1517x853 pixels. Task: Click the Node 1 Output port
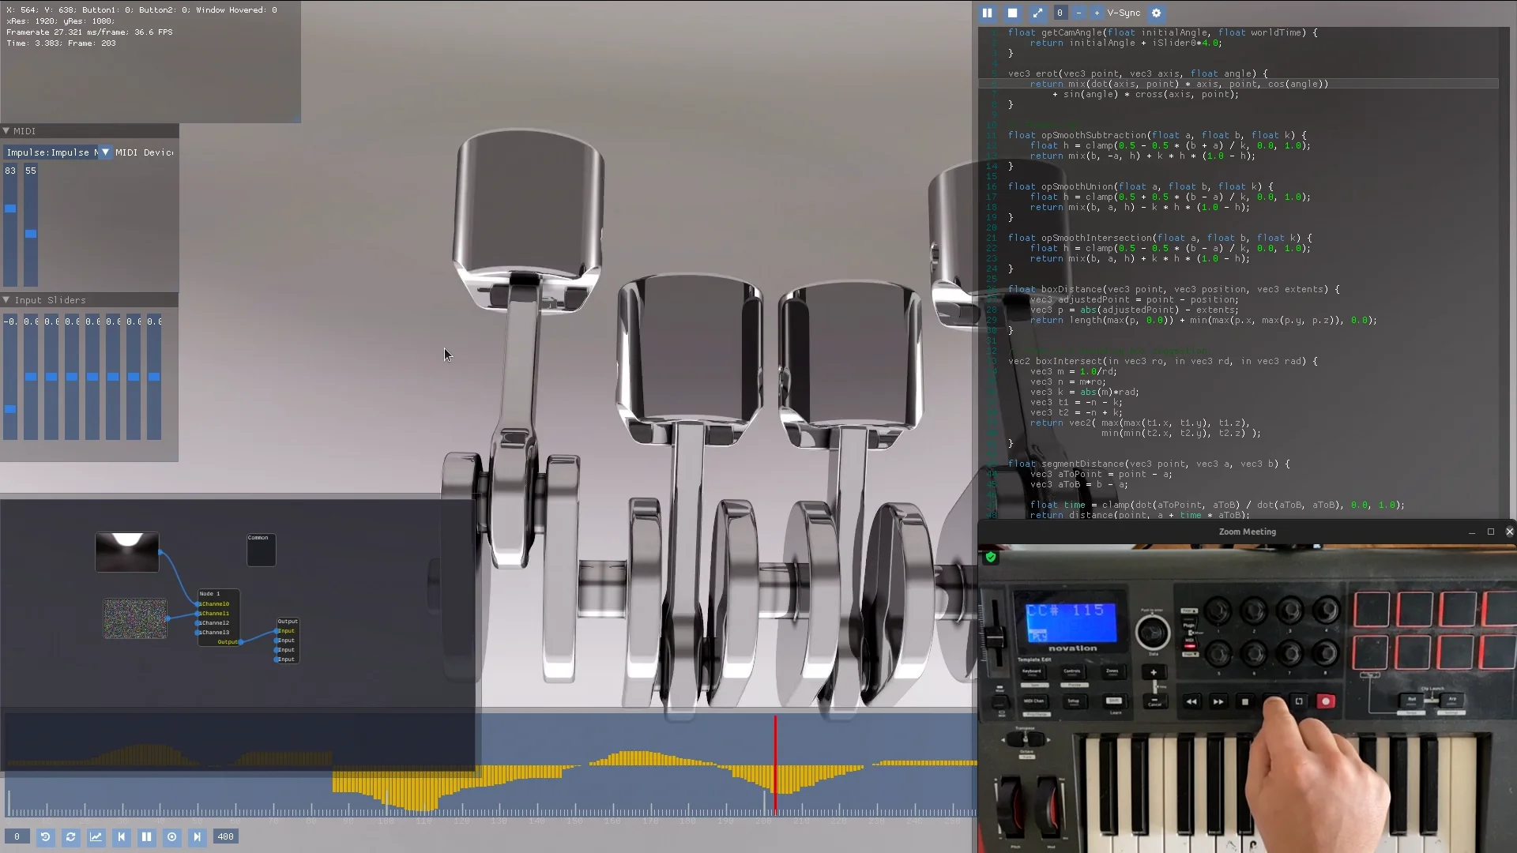coord(240,642)
